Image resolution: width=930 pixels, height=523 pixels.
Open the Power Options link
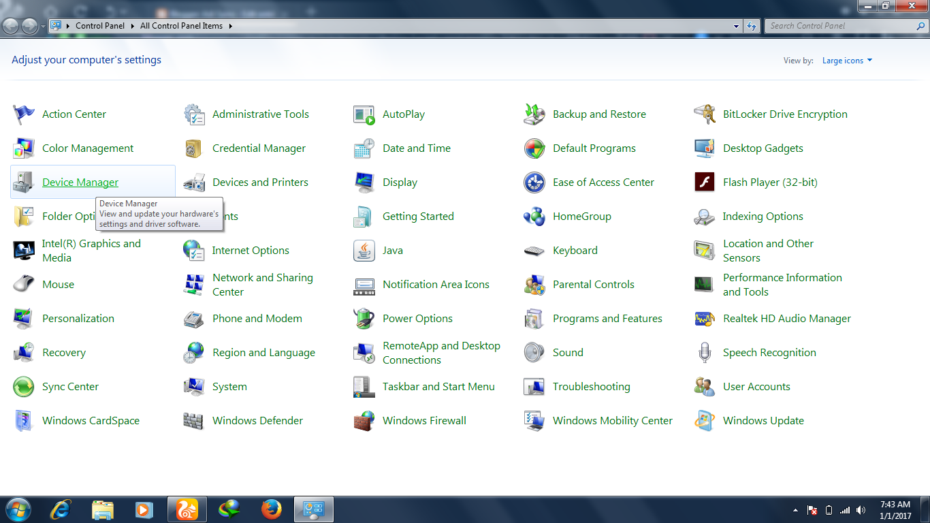(417, 319)
